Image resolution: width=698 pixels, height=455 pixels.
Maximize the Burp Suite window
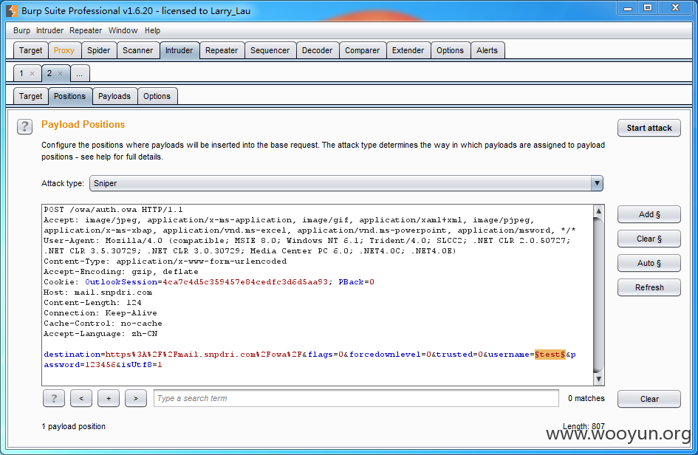click(x=648, y=7)
